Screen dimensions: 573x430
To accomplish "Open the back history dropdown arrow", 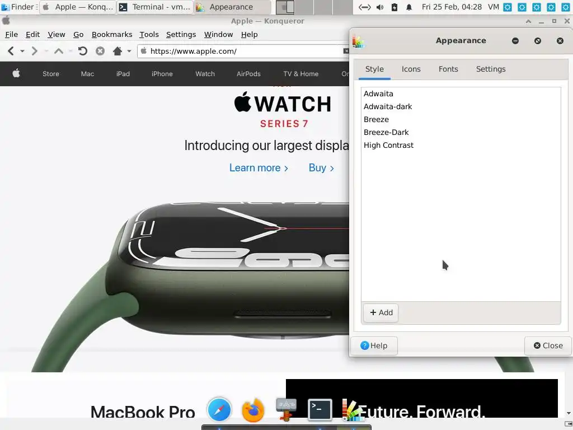I will click(x=22, y=51).
